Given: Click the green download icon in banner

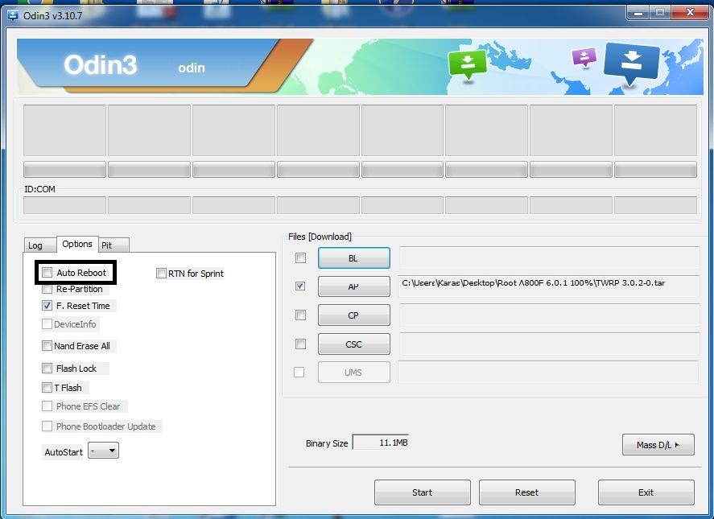Looking at the screenshot, I should (x=468, y=64).
